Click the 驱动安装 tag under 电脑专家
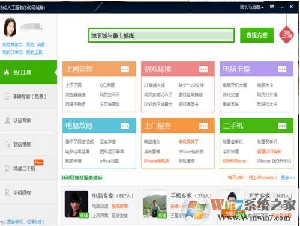 coord(119,216)
